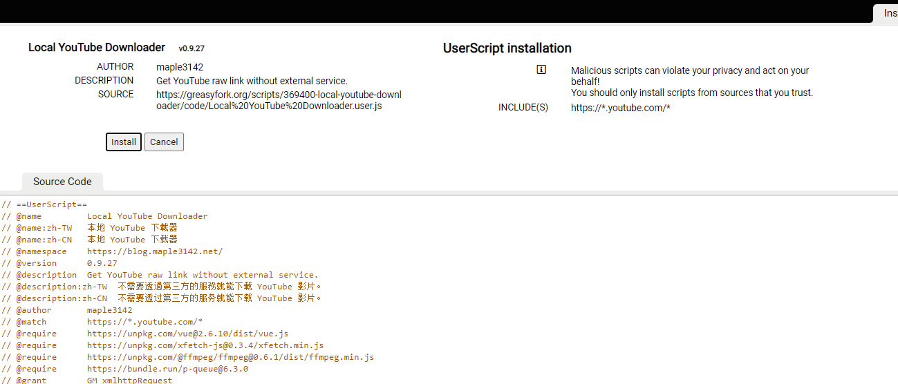Click the @version 0.9.27 code line
This screenshot has height=384, width=898.
click(59, 263)
